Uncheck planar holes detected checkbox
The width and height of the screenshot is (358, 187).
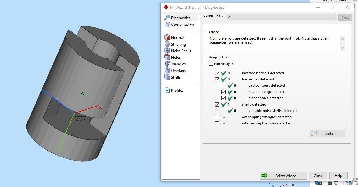pos(224,98)
